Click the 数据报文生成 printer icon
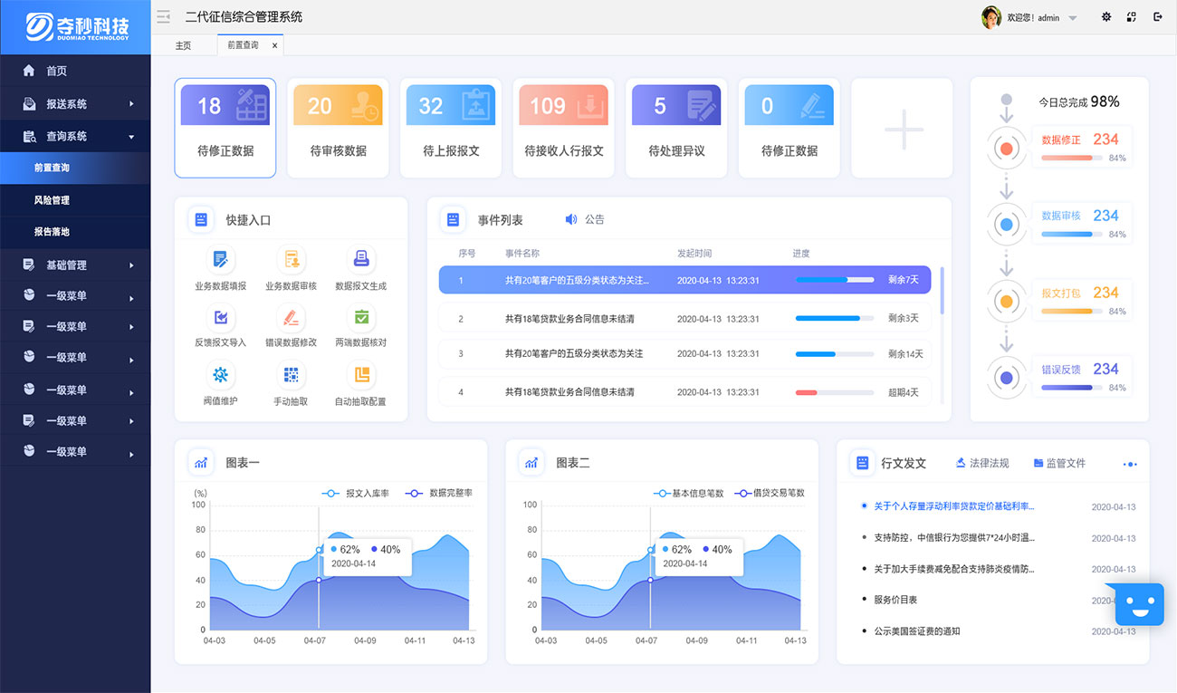 point(360,260)
